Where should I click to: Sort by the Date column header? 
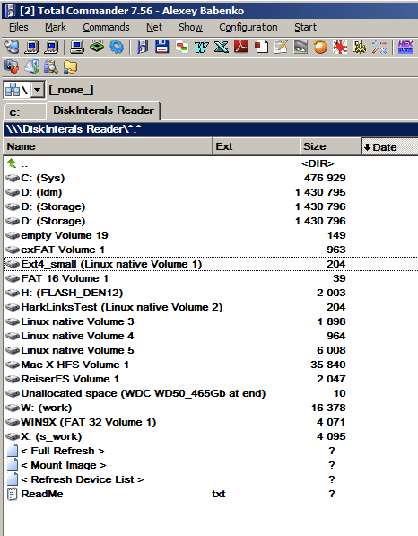389,147
